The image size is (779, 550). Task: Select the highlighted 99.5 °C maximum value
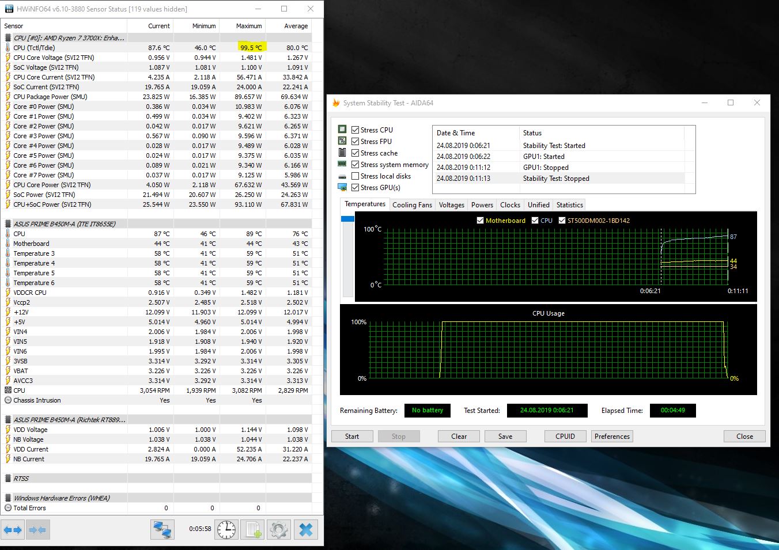pos(251,48)
